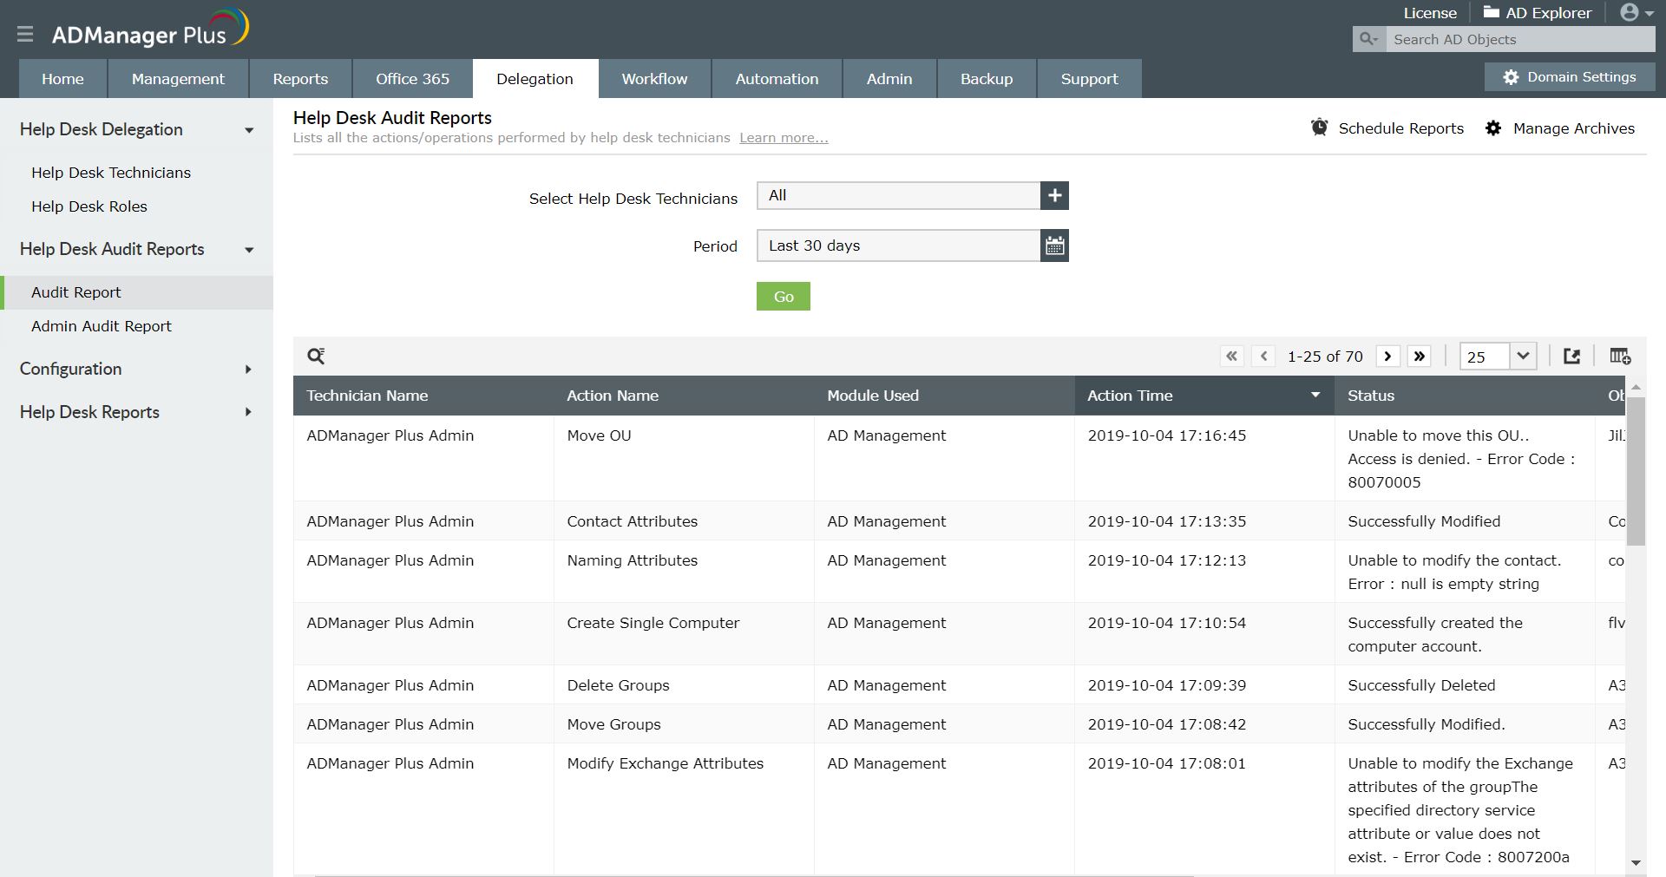Select the Delete Groups action cell
The height and width of the screenshot is (877, 1666).
coord(684,685)
